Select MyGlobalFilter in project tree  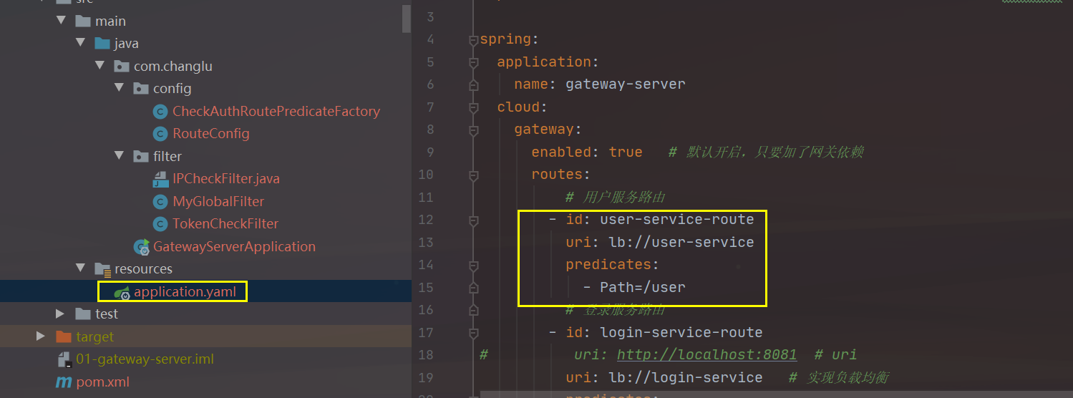point(218,202)
